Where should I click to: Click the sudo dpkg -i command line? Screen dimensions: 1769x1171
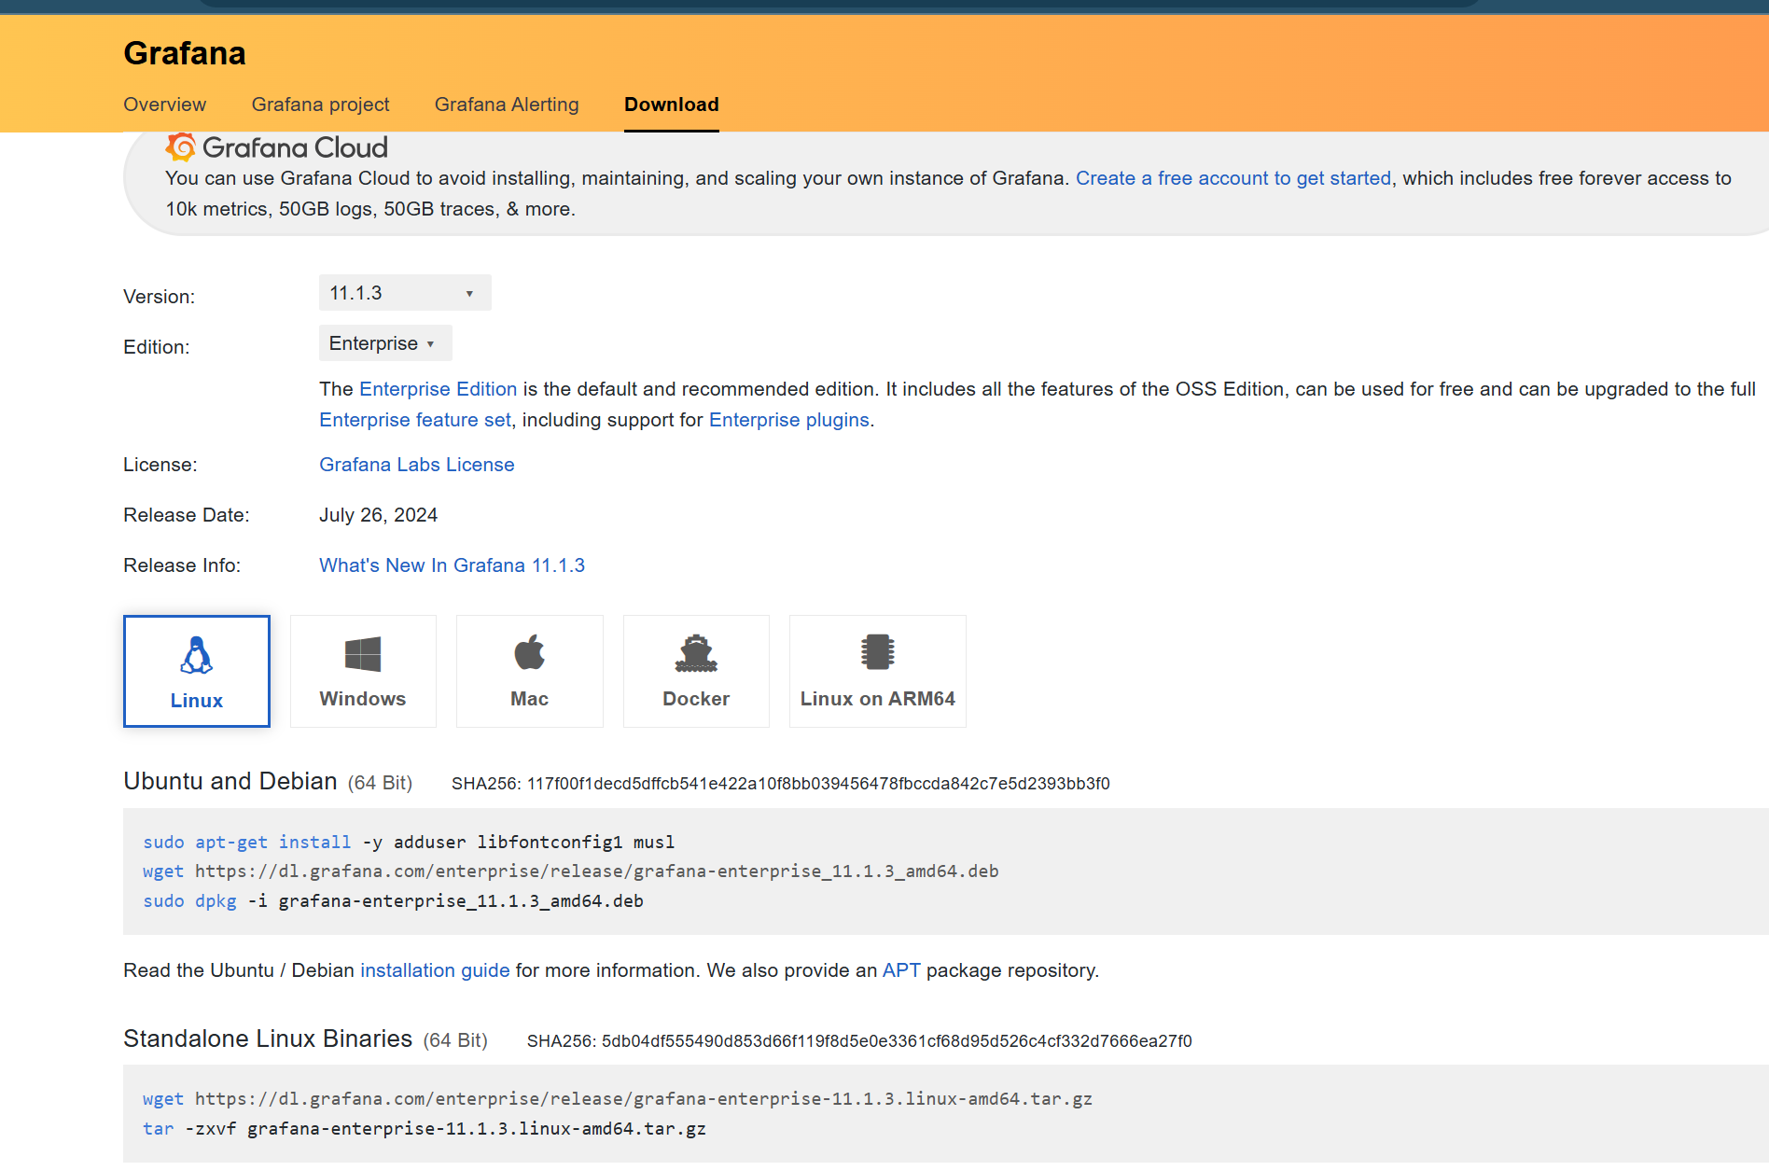393,901
